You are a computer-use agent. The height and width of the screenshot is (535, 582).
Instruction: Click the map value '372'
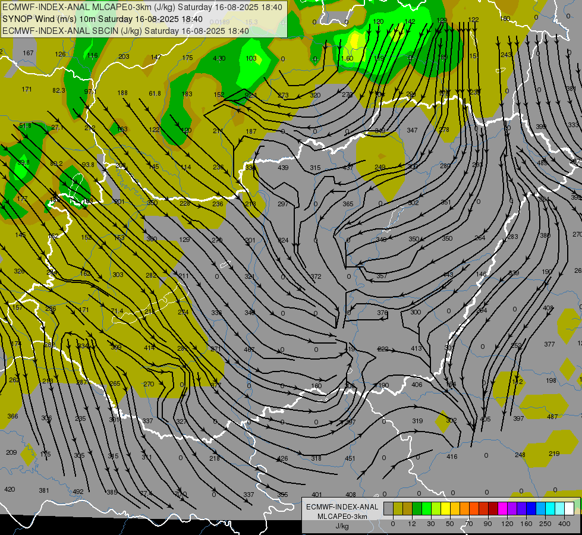tap(316, 276)
